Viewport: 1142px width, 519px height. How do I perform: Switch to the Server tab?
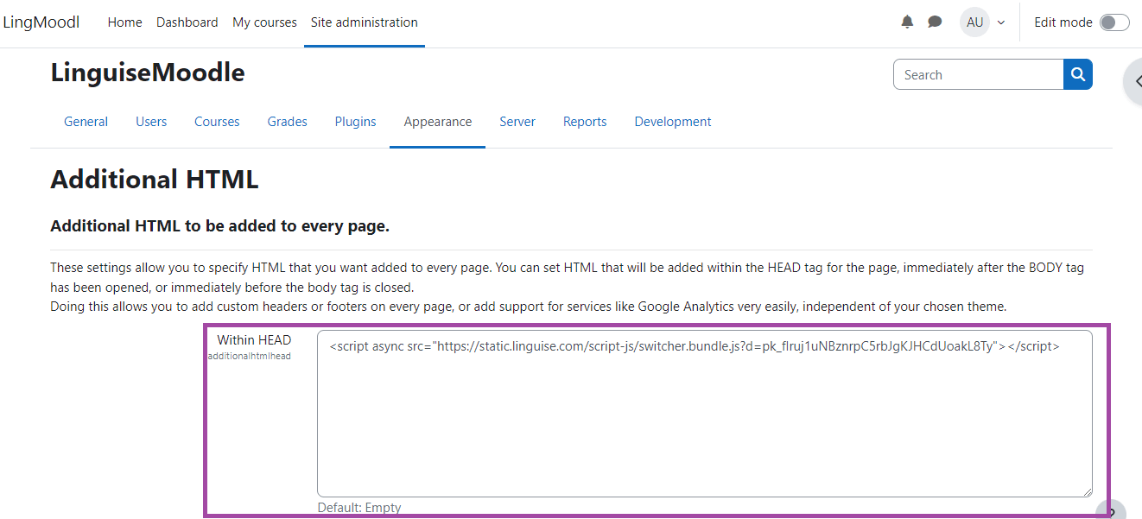point(517,122)
